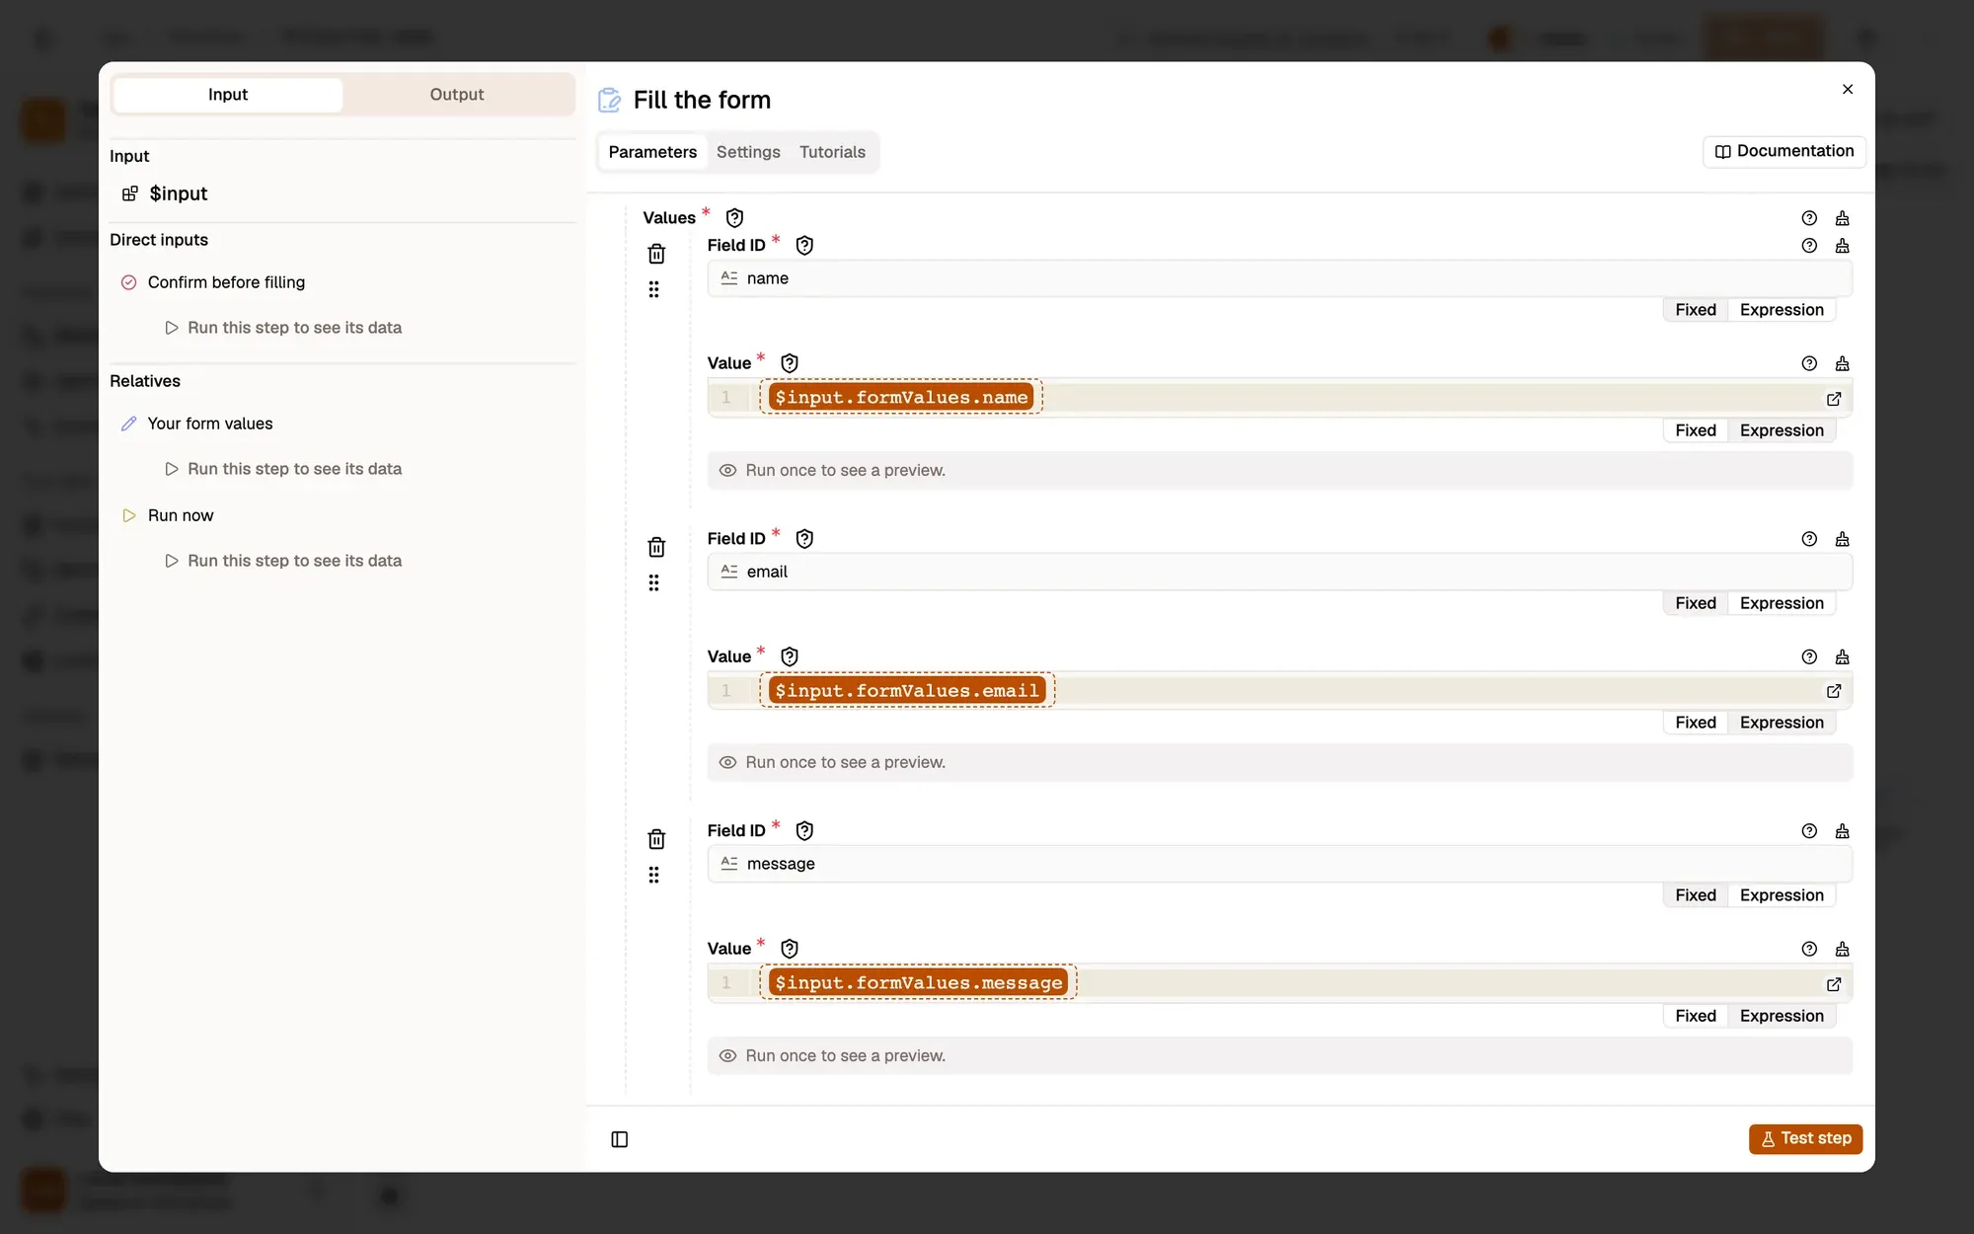Open expanded editor for formValues.message expression

click(1834, 984)
